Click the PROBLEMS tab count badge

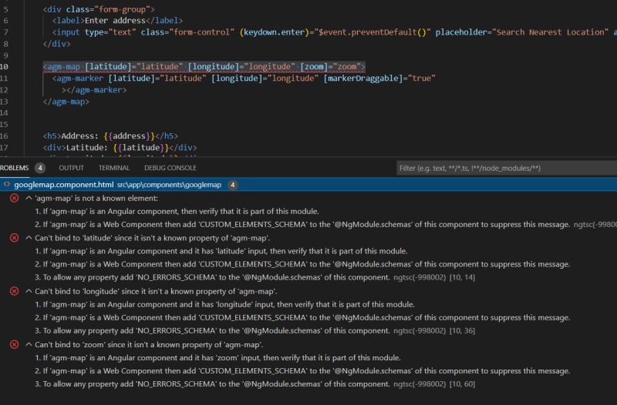tap(40, 168)
